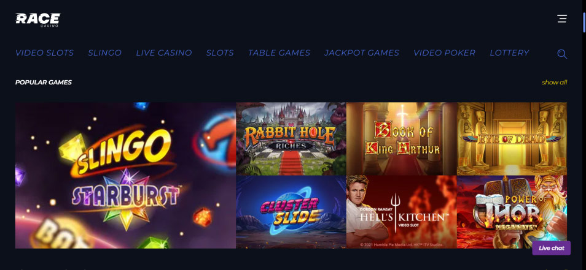Open the hamburger menu icon
This screenshot has width=586, height=270.
[561, 18]
